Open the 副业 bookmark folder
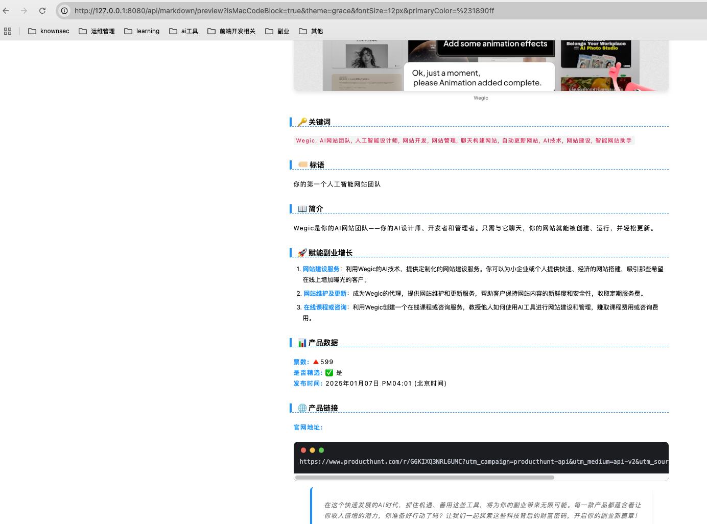Image resolution: width=707 pixels, height=524 pixels. click(277, 31)
